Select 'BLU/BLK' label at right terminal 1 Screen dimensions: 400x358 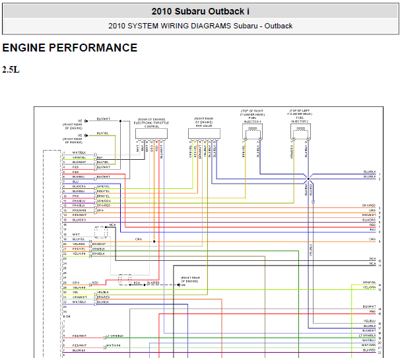(370, 172)
